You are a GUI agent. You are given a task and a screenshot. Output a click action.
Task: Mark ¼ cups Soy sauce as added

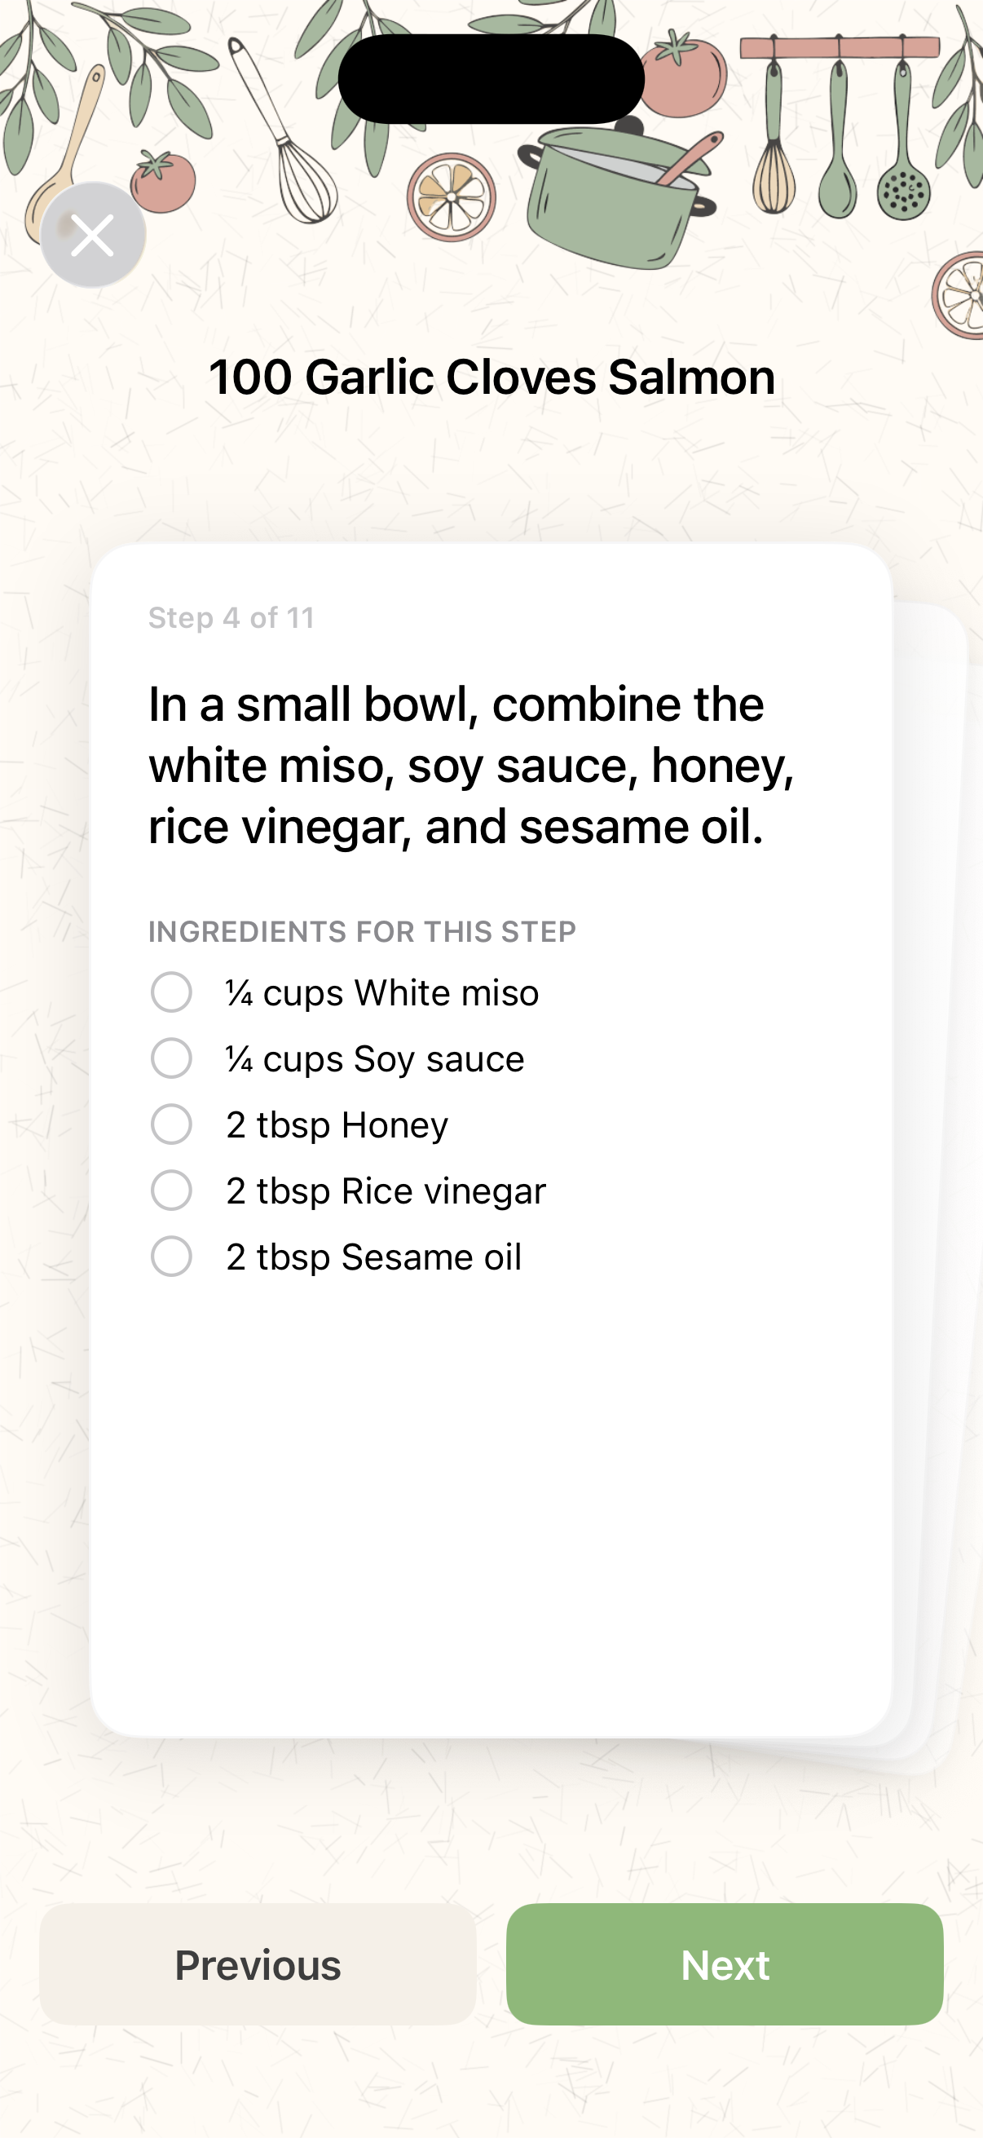pyautogui.click(x=172, y=1059)
